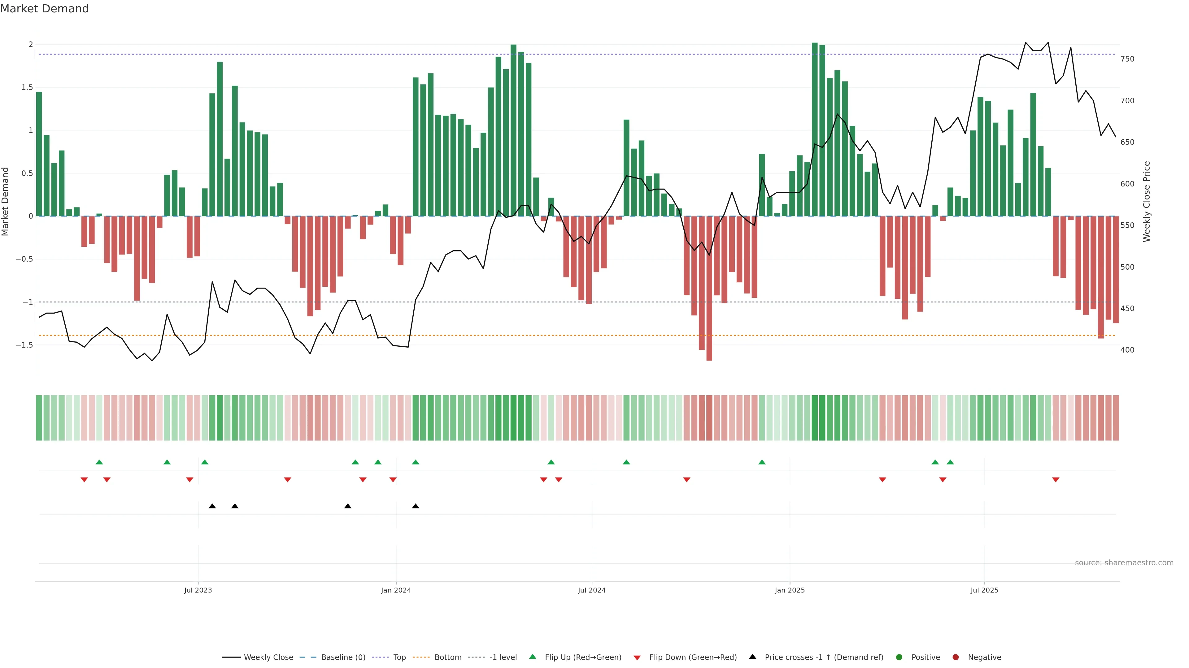Click the leftmost green heatmap strip cell
The width and height of the screenshot is (1189, 668).
pos(39,418)
